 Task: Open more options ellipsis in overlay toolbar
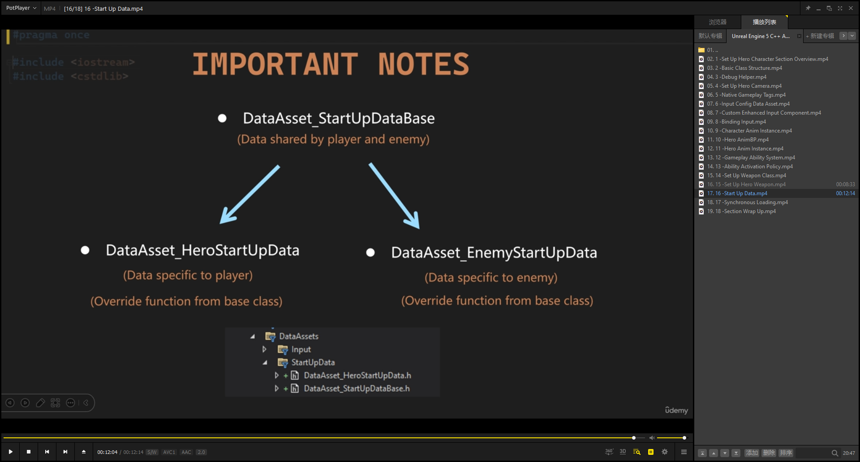[x=70, y=403]
